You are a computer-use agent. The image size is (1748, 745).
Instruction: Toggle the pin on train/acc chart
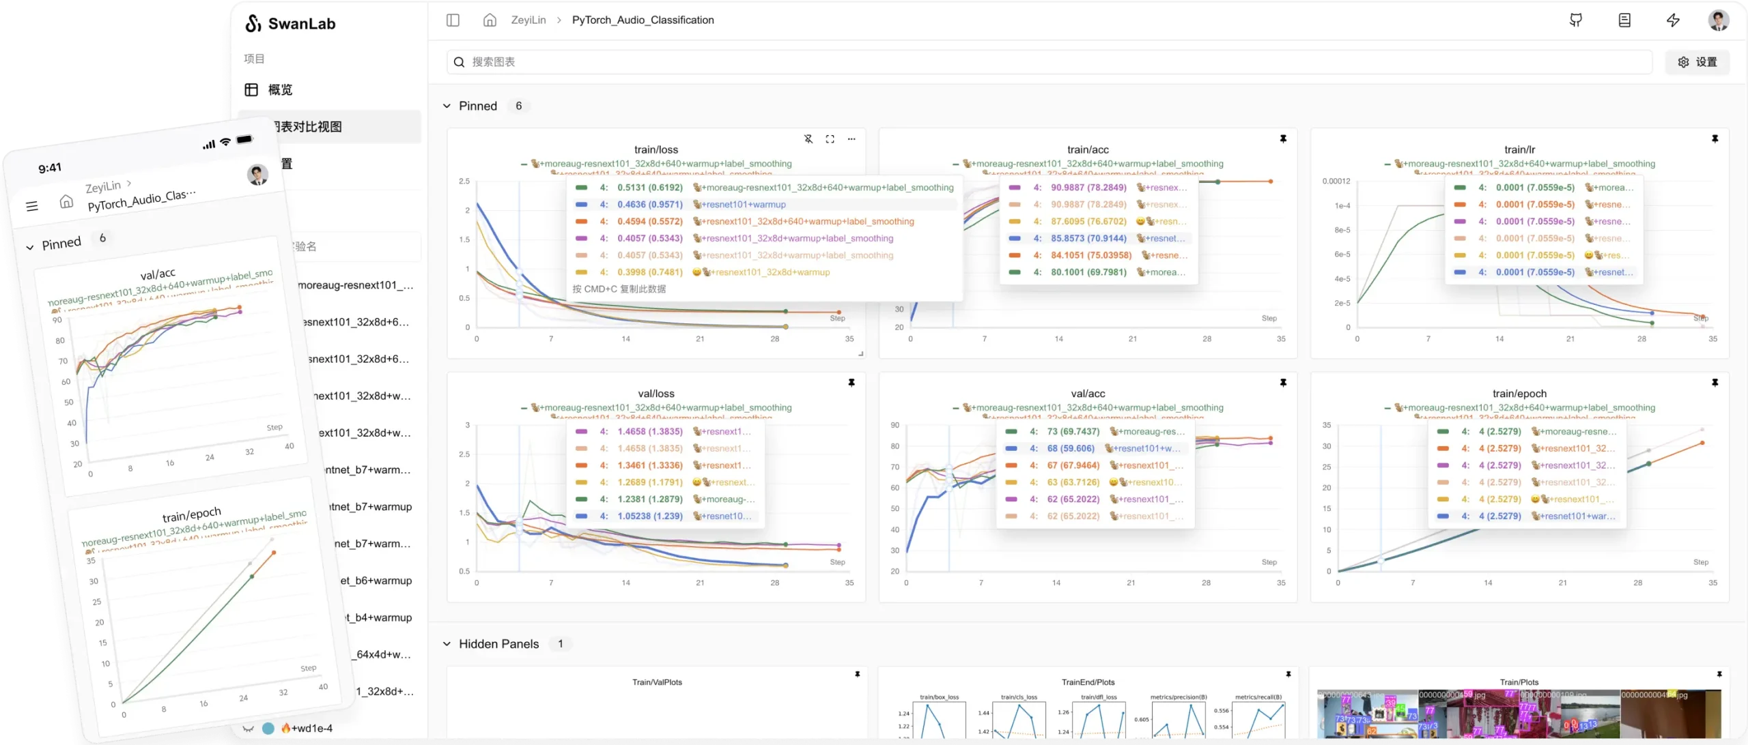pos(1283,138)
